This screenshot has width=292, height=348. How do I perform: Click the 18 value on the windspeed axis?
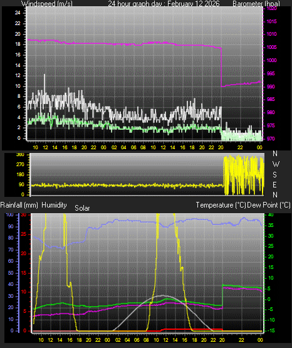18,44
